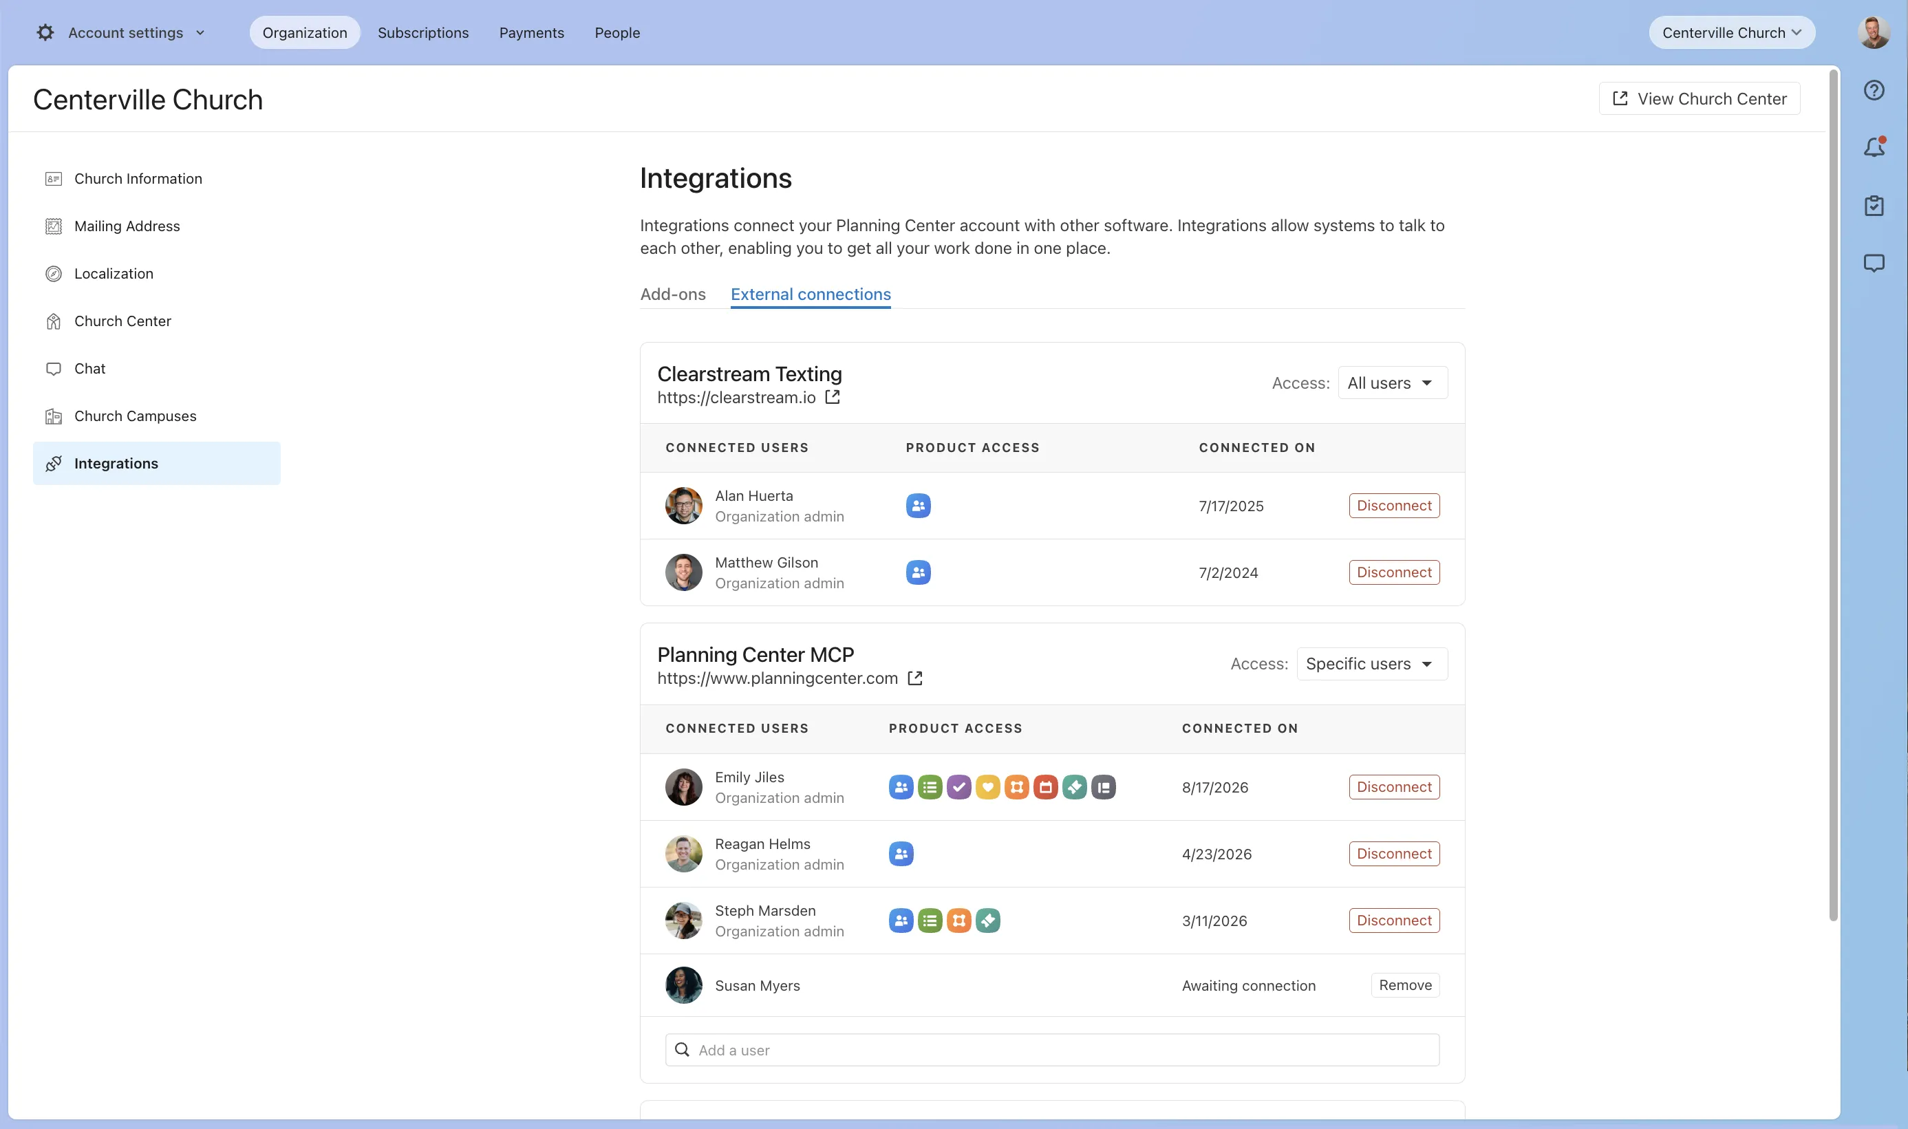The width and height of the screenshot is (1908, 1129).
Task: Open Mailing Address settings
Action: tap(157, 226)
